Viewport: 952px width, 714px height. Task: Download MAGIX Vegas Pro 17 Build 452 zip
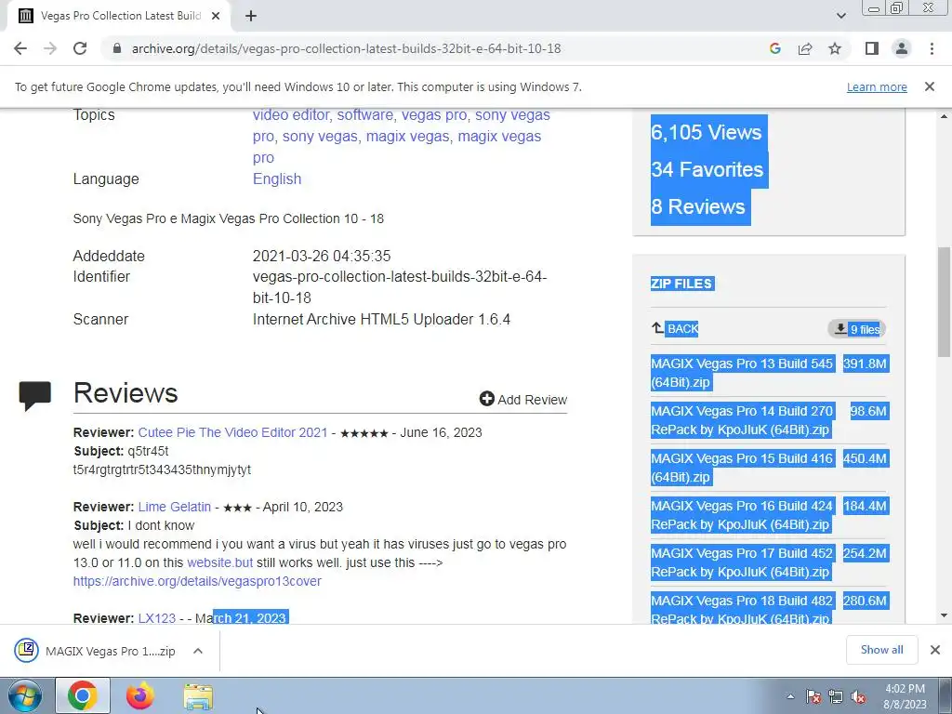pos(741,562)
